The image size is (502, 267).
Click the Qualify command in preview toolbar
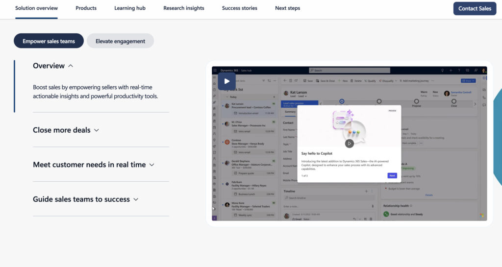point(370,81)
